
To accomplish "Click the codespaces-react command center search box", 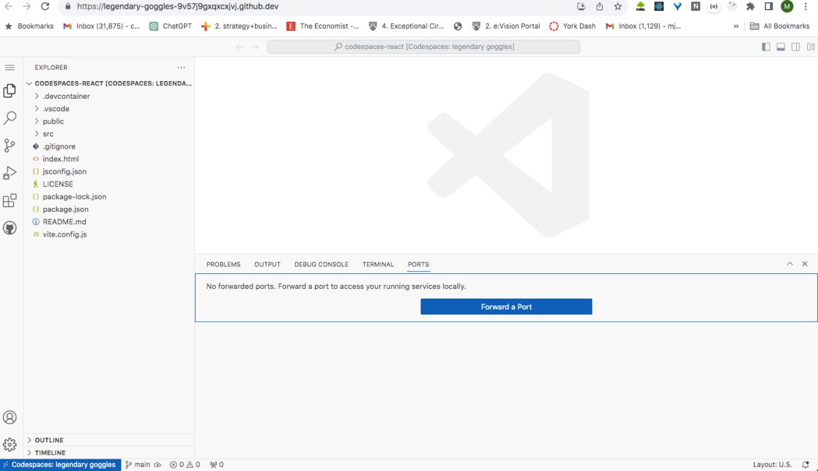I will [x=423, y=47].
